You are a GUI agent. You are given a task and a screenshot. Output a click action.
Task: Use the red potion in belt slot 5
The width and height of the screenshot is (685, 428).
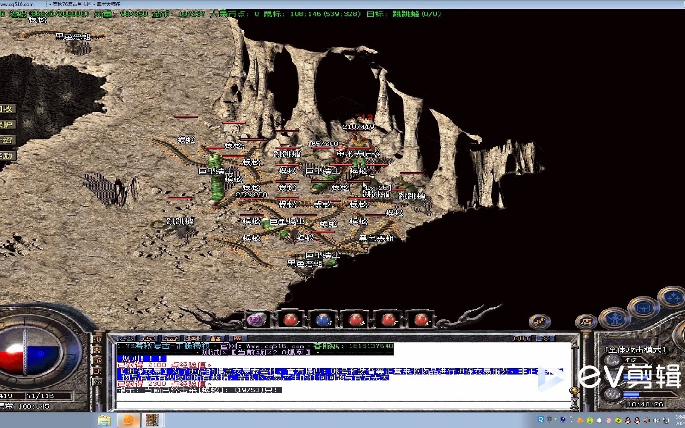[388, 319]
